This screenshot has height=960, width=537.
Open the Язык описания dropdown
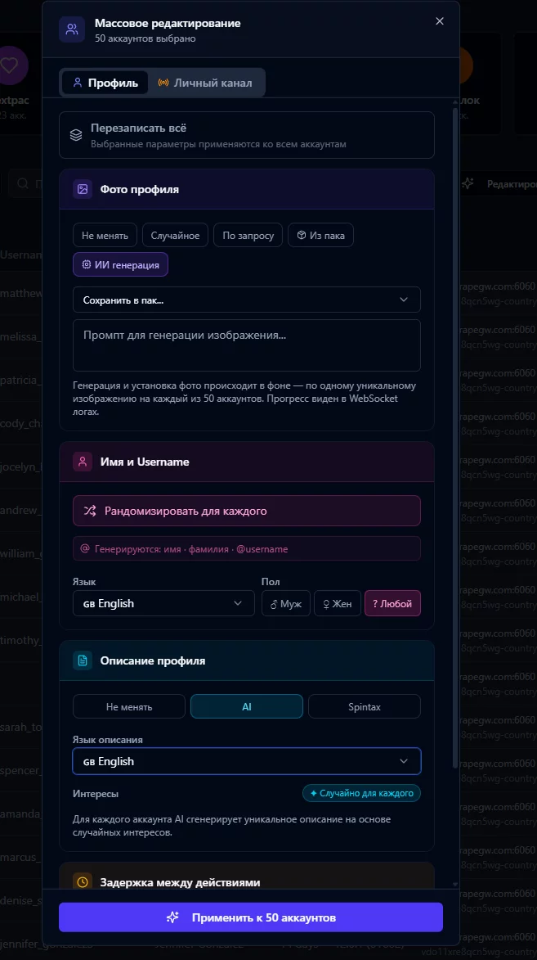point(247,761)
